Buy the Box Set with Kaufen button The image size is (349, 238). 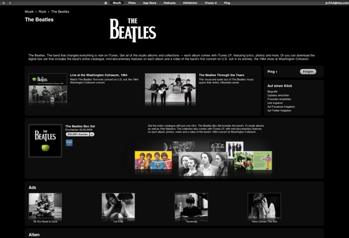click(x=77, y=135)
